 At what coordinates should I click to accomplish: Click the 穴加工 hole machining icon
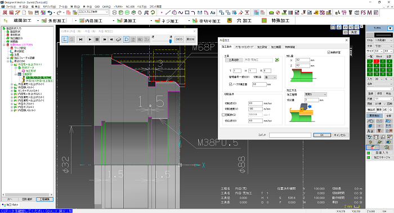point(230,21)
